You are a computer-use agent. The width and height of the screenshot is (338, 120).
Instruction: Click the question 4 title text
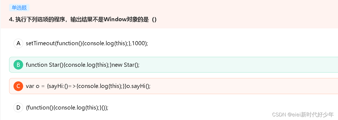[x=83, y=20]
